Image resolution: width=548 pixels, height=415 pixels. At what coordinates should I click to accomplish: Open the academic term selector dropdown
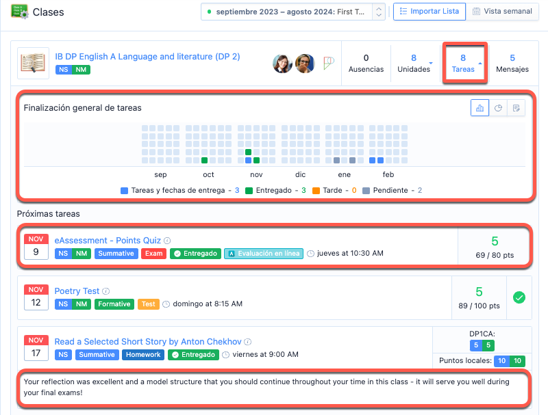pos(293,12)
